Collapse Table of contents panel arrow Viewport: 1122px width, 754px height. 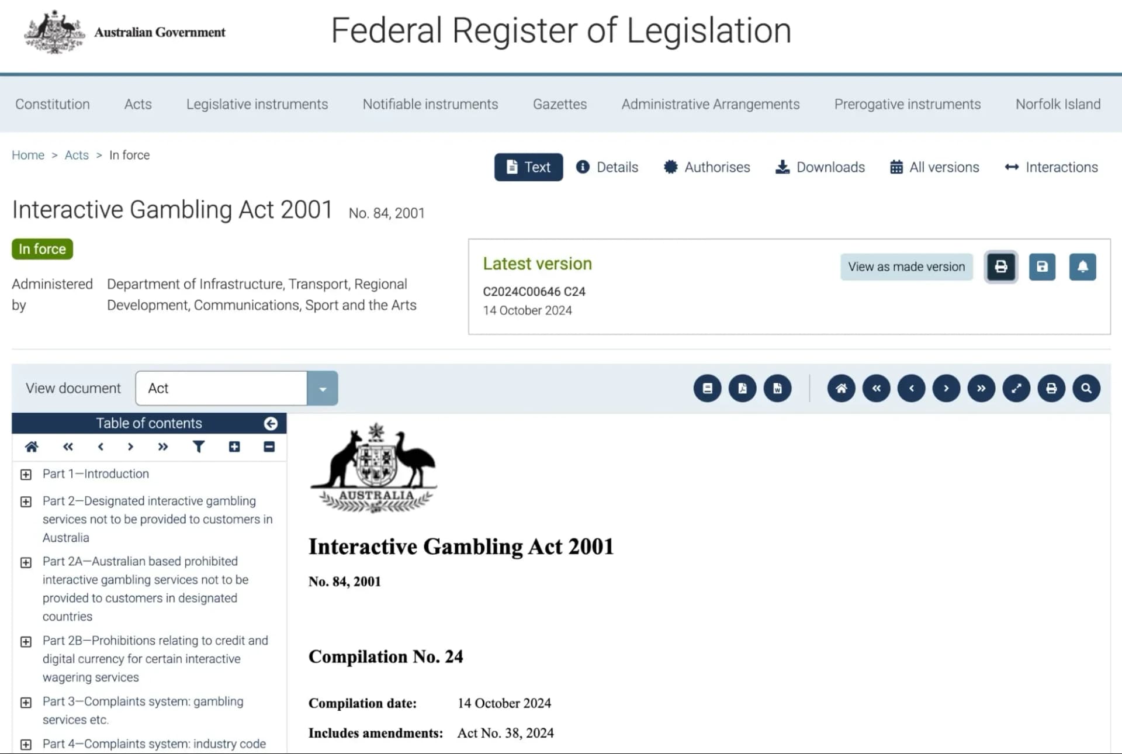click(271, 423)
